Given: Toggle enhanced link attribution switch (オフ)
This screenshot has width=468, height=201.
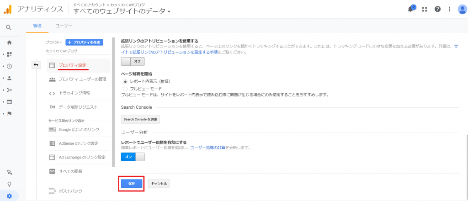Looking at the screenshot, I should pos(133,61).
